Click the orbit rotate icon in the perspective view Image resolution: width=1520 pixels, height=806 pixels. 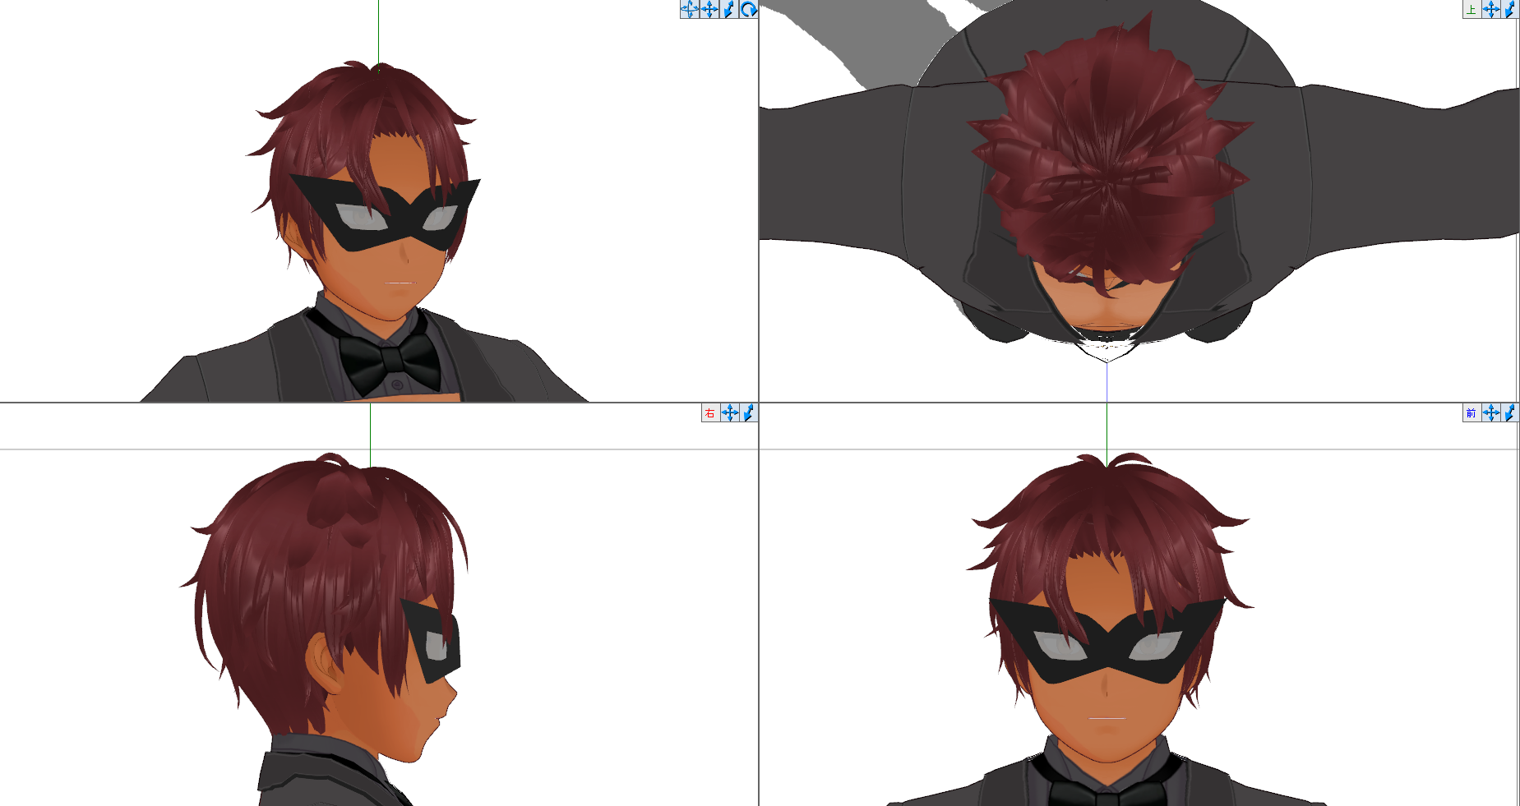point(690,9)
